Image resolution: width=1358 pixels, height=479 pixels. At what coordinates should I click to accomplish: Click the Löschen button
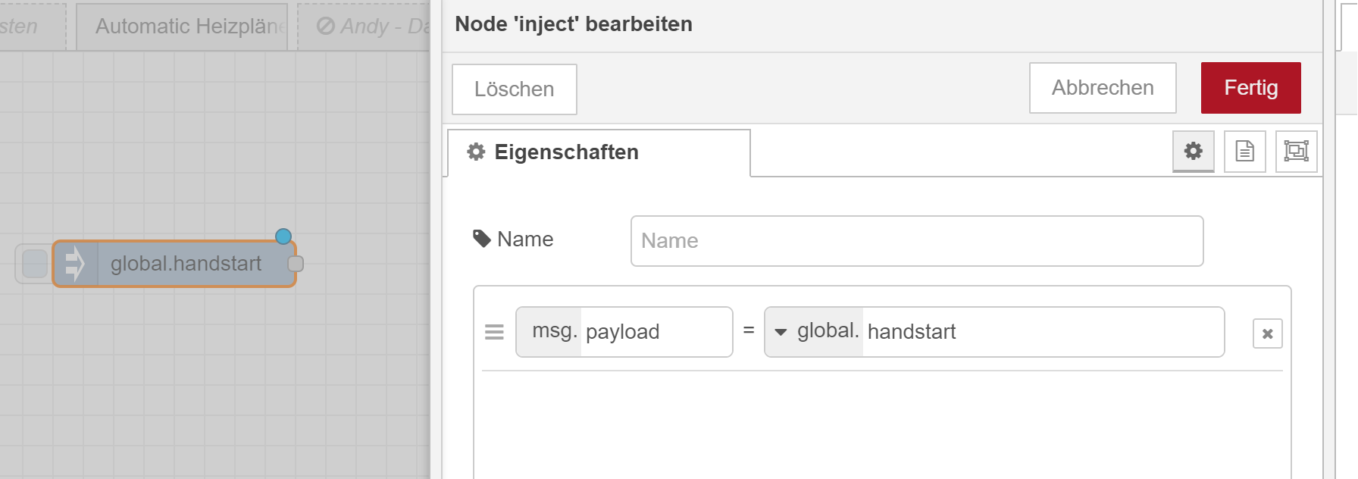coord(515,89)
